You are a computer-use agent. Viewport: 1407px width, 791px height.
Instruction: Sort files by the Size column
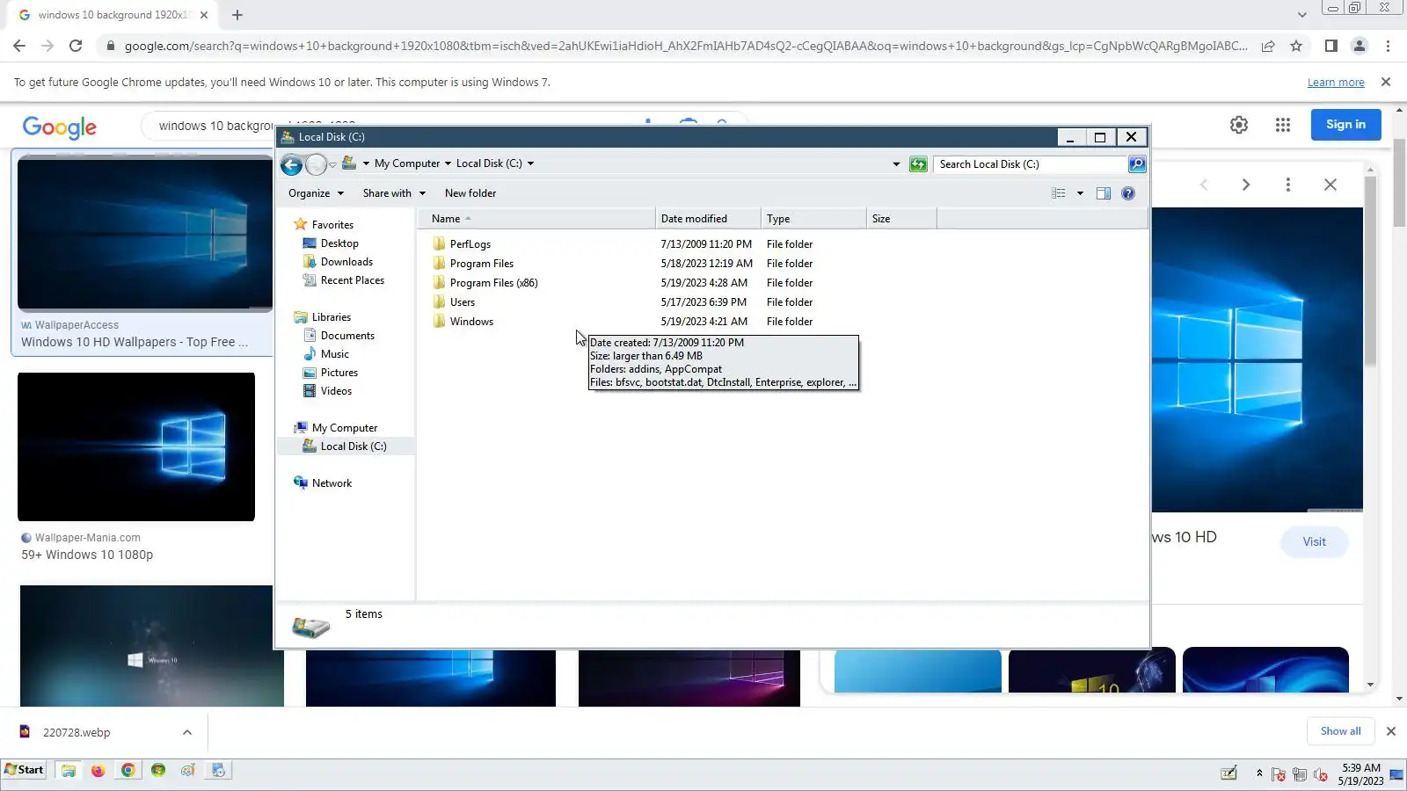pos(901,219)
